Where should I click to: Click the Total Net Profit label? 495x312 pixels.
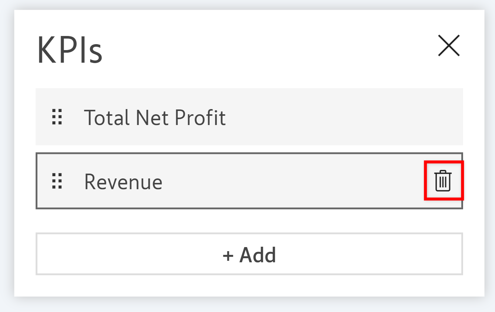click(x=155, y=118)
